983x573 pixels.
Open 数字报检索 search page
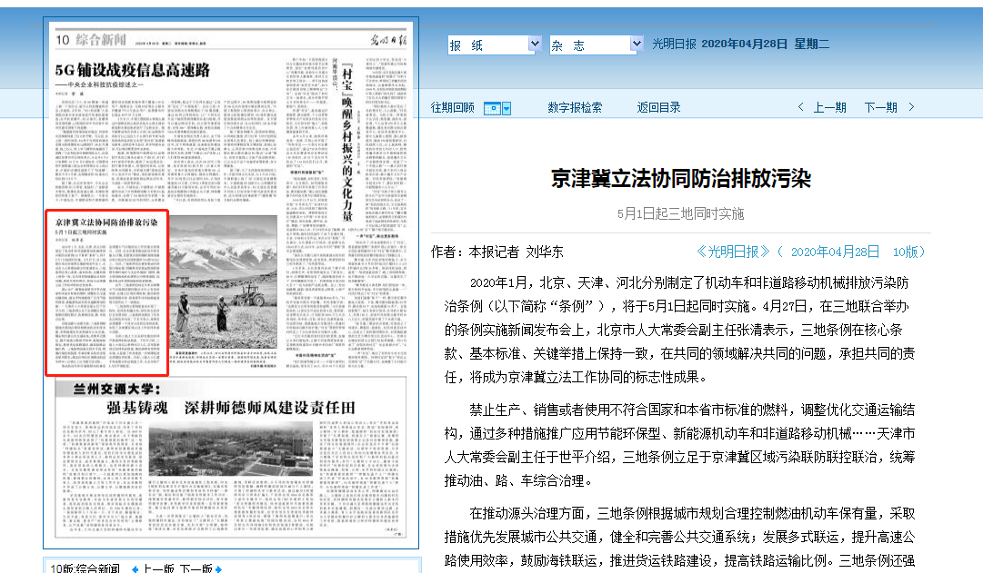(x=575, y=107)
